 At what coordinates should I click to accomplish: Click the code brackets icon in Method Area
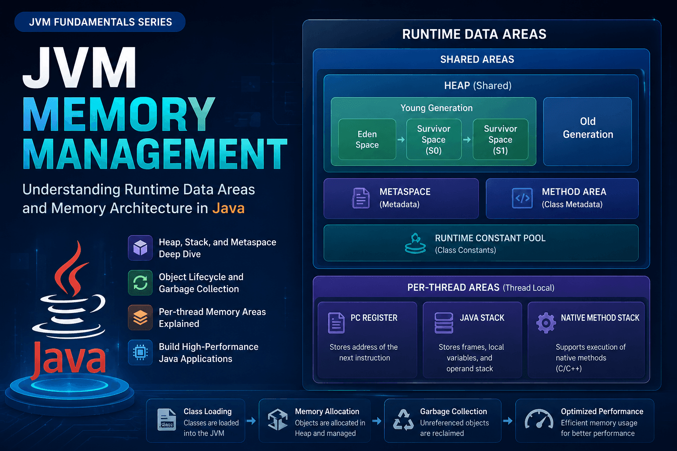click(x=522, y=198)
